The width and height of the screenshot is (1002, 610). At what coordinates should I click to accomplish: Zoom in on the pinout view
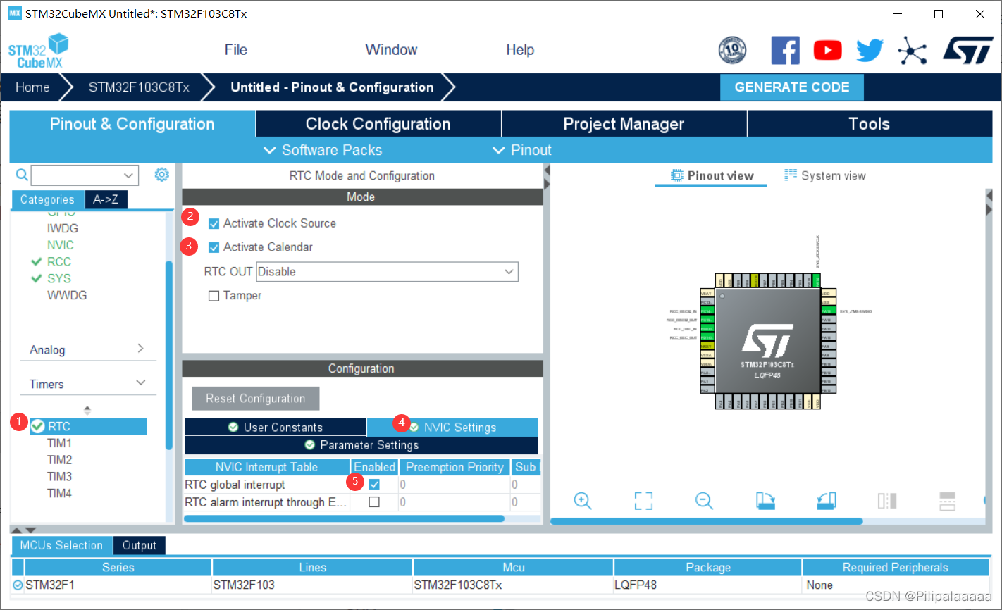pos(583,501)
